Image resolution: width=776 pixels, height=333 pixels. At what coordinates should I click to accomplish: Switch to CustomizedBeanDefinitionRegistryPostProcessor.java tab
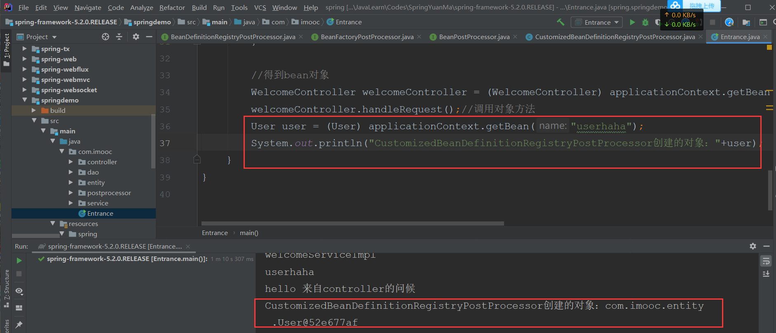click(615, 37)
